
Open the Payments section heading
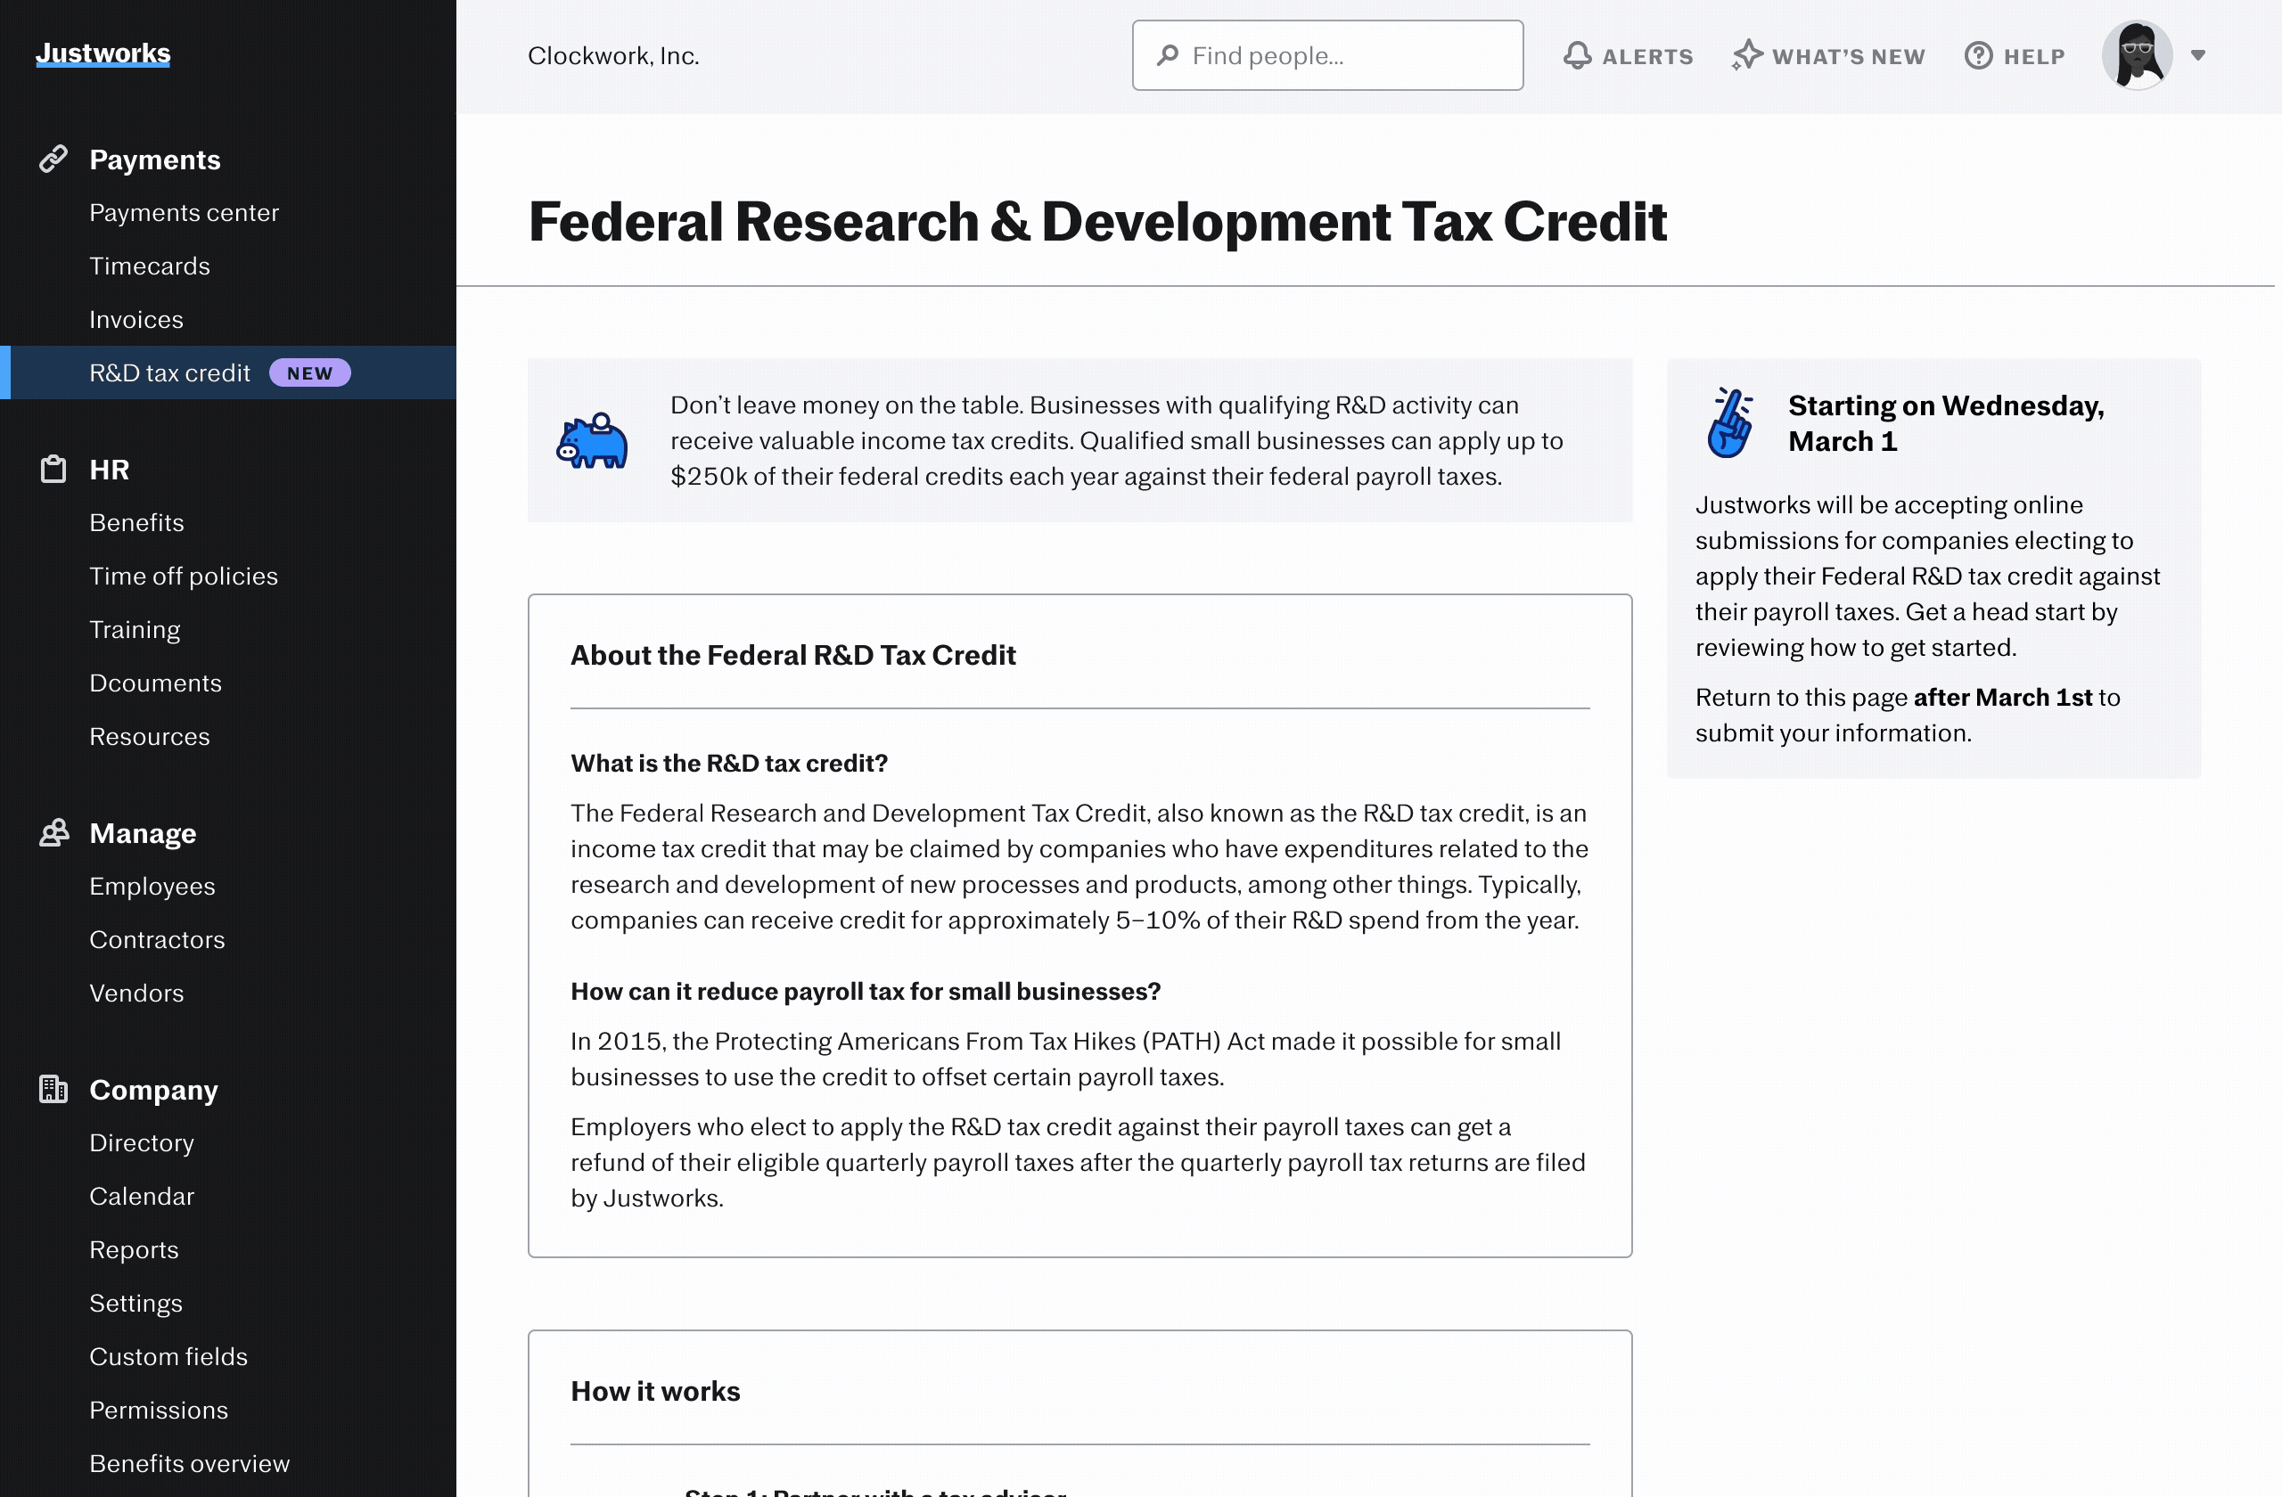[154, 160]
